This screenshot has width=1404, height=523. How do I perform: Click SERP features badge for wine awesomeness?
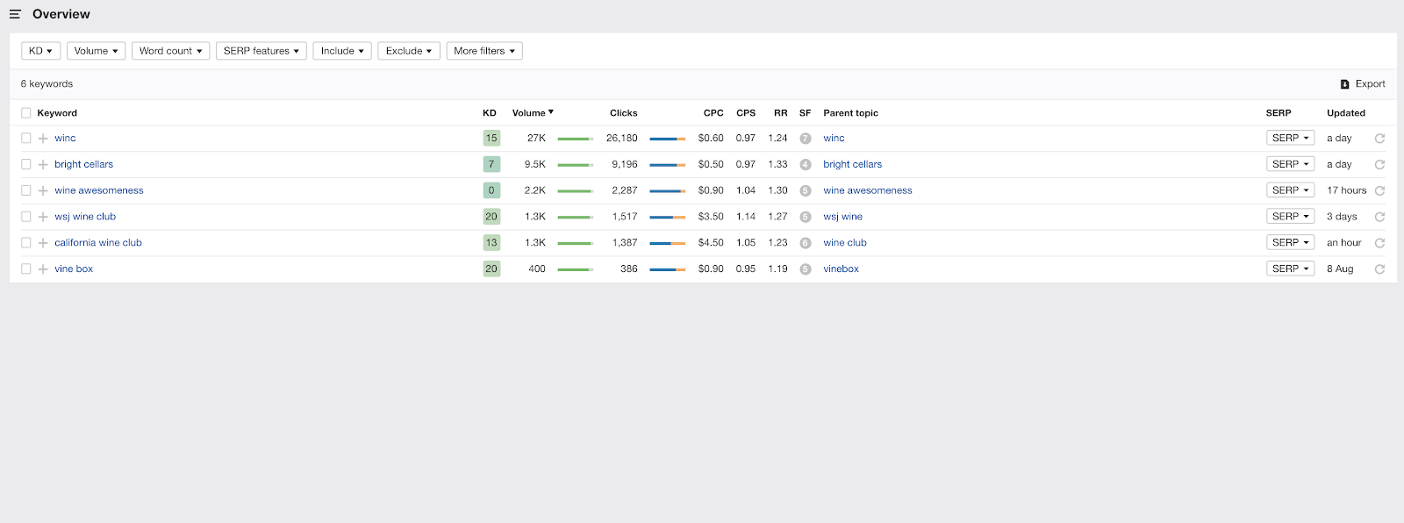tap(806, 190)
